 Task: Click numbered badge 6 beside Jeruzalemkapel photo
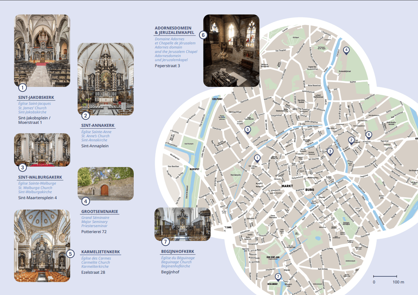click(x=203, y=35)
